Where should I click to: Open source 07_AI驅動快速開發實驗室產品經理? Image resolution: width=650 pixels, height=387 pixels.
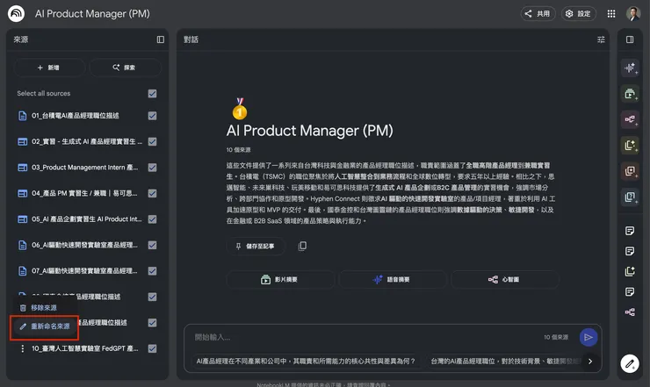(84, 271)
